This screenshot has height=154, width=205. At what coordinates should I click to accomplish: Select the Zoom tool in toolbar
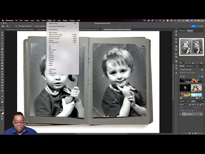[x=2, y=105]
